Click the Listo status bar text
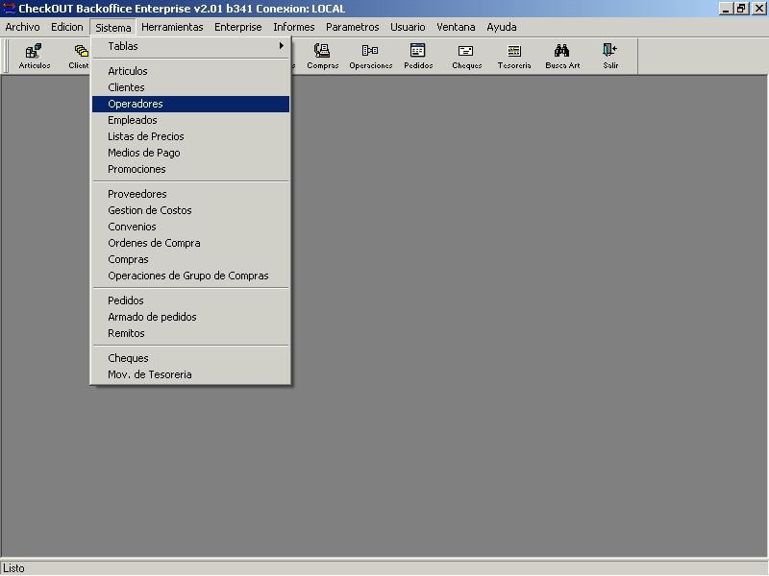The height and width of the screenshot is (576, 769). point(13,568)
